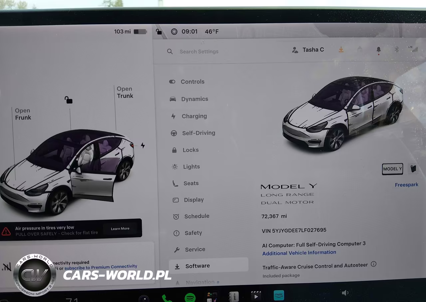Select the Software menu item
Screen dimensions: 426x302
208,266
